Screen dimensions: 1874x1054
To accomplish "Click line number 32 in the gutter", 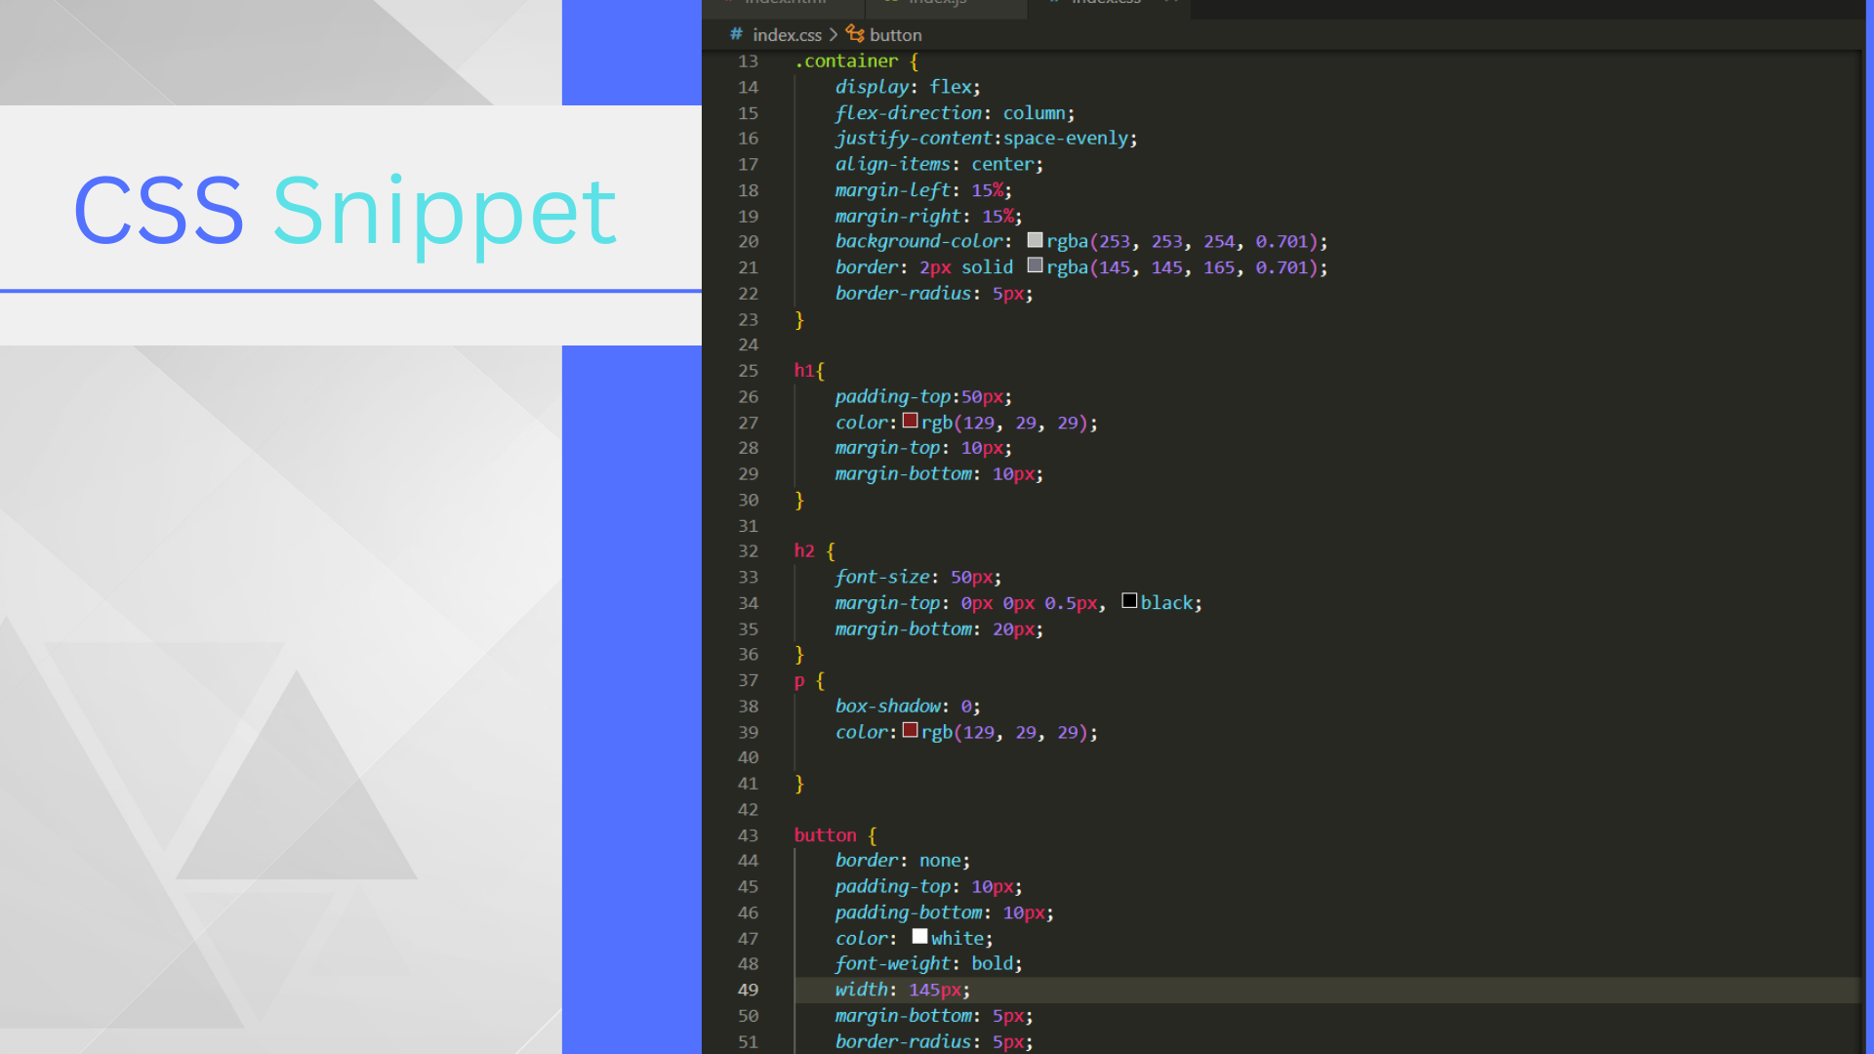I will click(x=748, y=551).
